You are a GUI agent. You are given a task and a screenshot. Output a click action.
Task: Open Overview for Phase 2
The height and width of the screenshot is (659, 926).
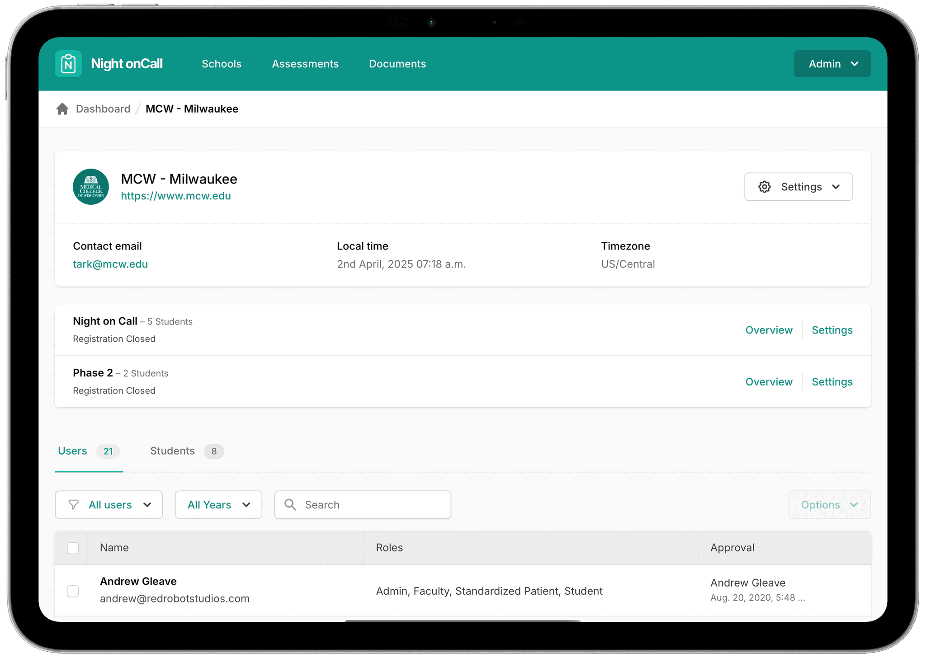coord(769,381)
